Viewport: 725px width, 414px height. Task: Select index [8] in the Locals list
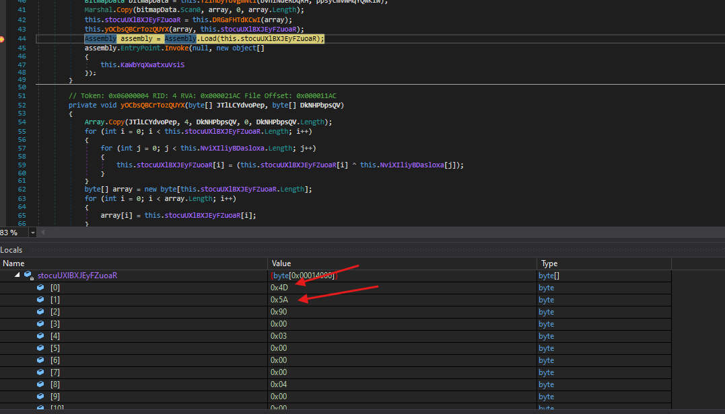[55, 384]
